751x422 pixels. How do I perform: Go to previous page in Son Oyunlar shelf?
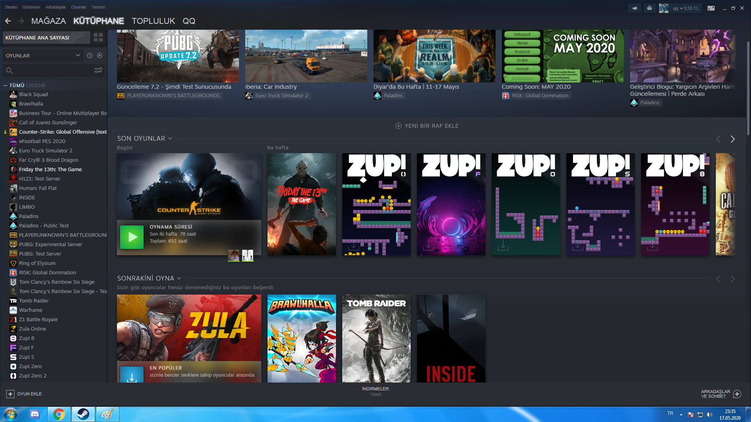point(718,139)
